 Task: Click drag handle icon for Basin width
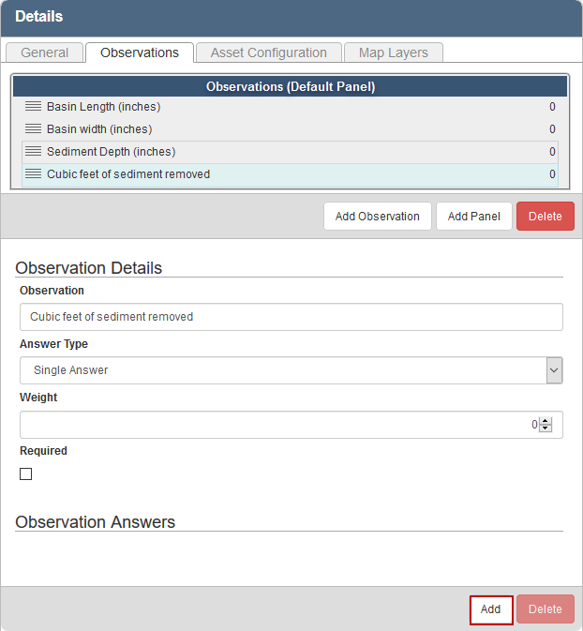[33, 129]
